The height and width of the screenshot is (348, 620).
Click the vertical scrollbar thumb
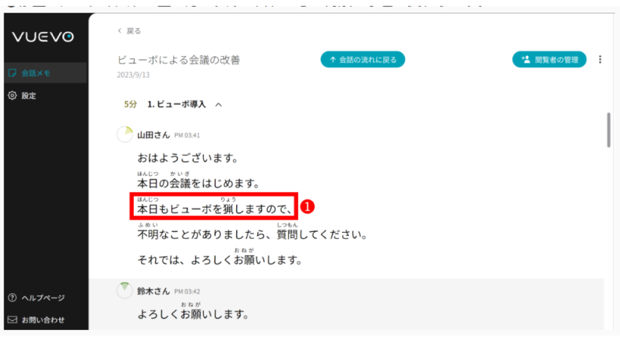point(608,129)
